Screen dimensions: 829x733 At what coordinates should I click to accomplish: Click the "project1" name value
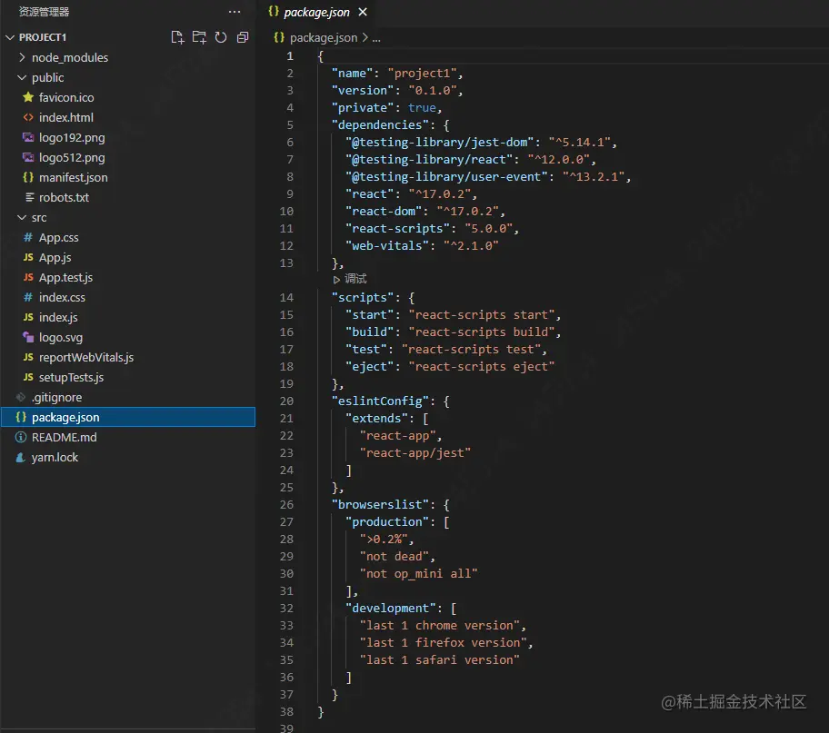click(422, 73)
